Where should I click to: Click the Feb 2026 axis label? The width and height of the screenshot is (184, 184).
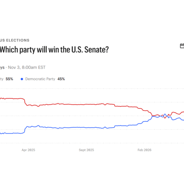144,150
